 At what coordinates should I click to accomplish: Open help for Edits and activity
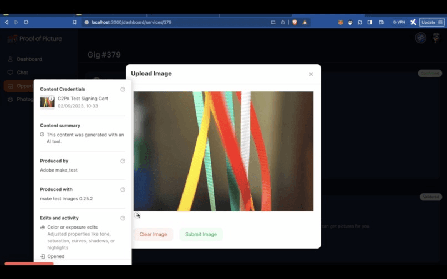click(x=123, y=218)
